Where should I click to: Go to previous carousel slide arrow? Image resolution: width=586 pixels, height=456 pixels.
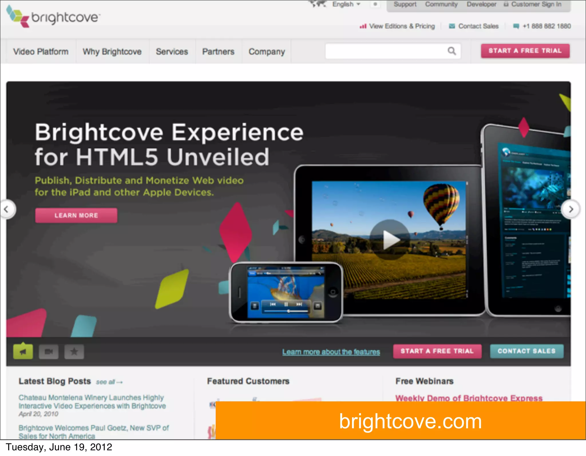pos(6,209)
